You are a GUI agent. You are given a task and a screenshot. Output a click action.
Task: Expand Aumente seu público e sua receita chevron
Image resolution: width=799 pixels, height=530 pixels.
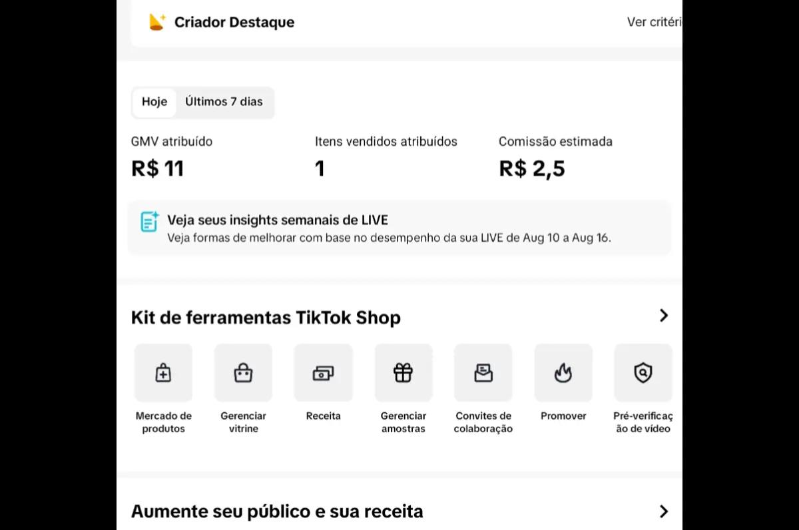(663, 511)
